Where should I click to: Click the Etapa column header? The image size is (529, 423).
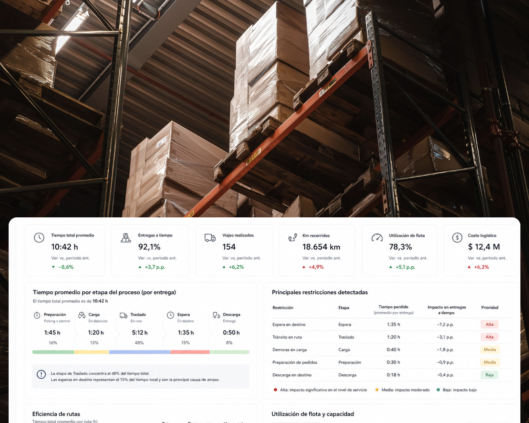click(344, 308)
